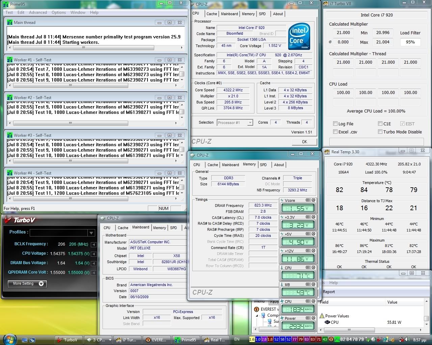
Task: Open the Help menu in EVEREST
Action: (333, 283)
